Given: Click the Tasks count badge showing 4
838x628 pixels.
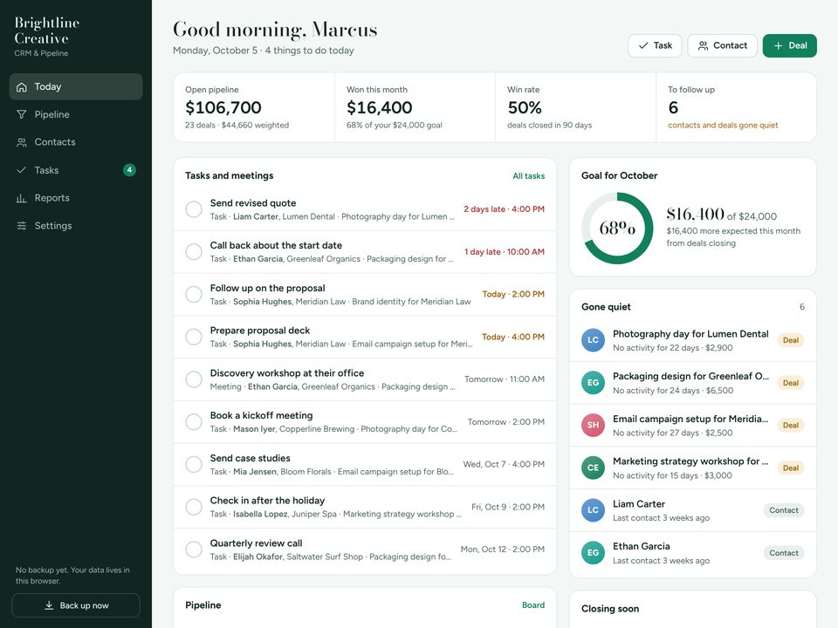Looking at the screenshot, I should pyautogui.click(x=129, y=170).
